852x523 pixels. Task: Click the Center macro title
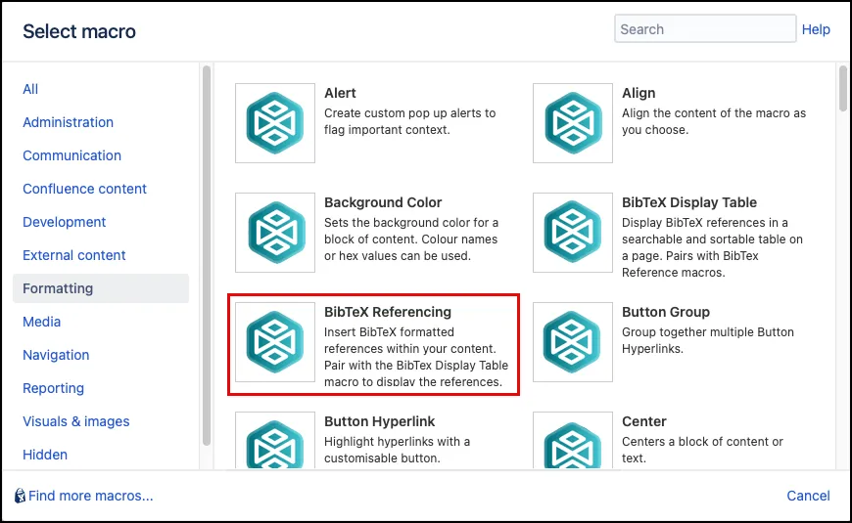[643, 421]
